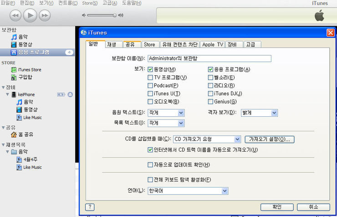
Task: Collapse the 장비 devices section
Action: point(3,88)
